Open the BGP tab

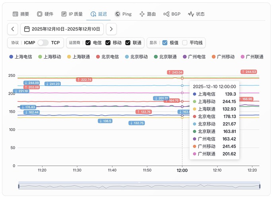tap(172, 14)
